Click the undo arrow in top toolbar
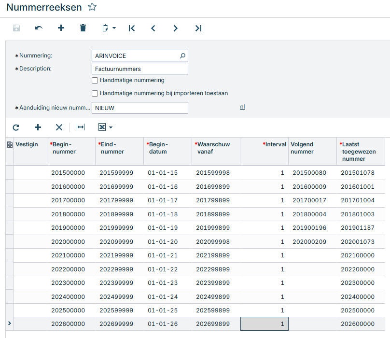This screenshot has height=338, width=390. tap(39, 28)
